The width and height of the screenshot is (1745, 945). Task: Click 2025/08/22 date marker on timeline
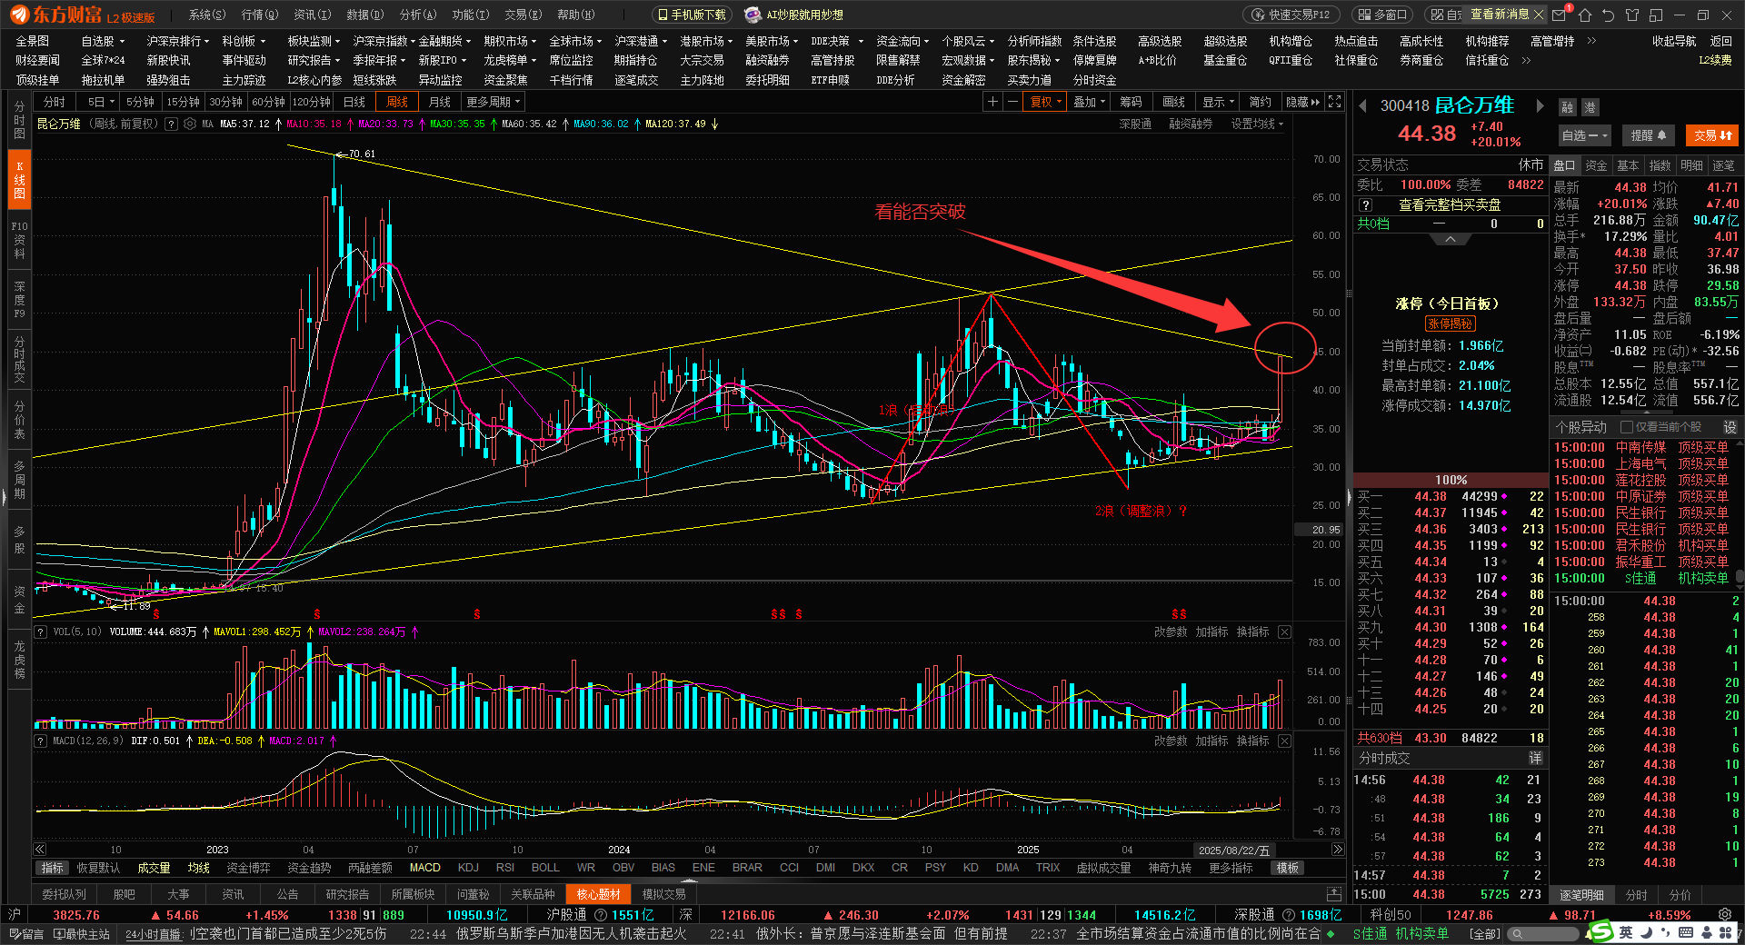click(1234, 850)
